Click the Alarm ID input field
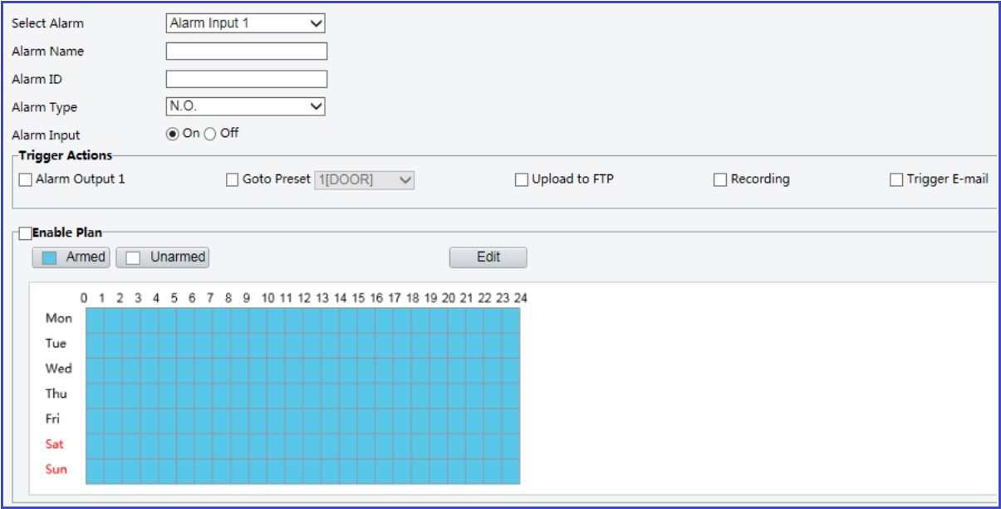This screenshot has height=509, width=1001. tap(247, 80)
